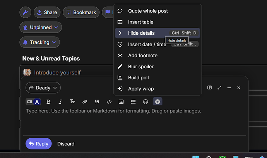Expand composer to fullscreen
This screenshot has width=267, height=158.
(x=219, y=87)
